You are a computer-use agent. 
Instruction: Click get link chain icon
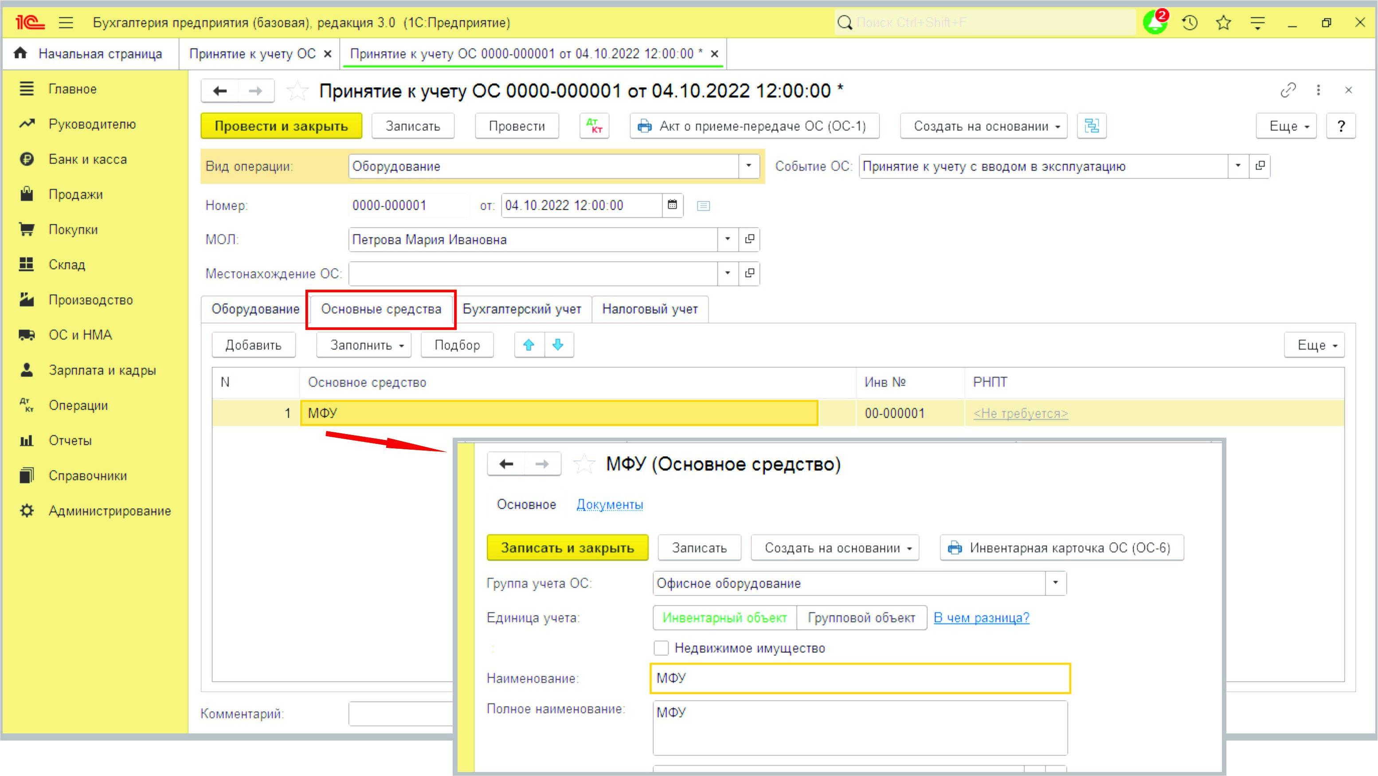point(1288,90)
